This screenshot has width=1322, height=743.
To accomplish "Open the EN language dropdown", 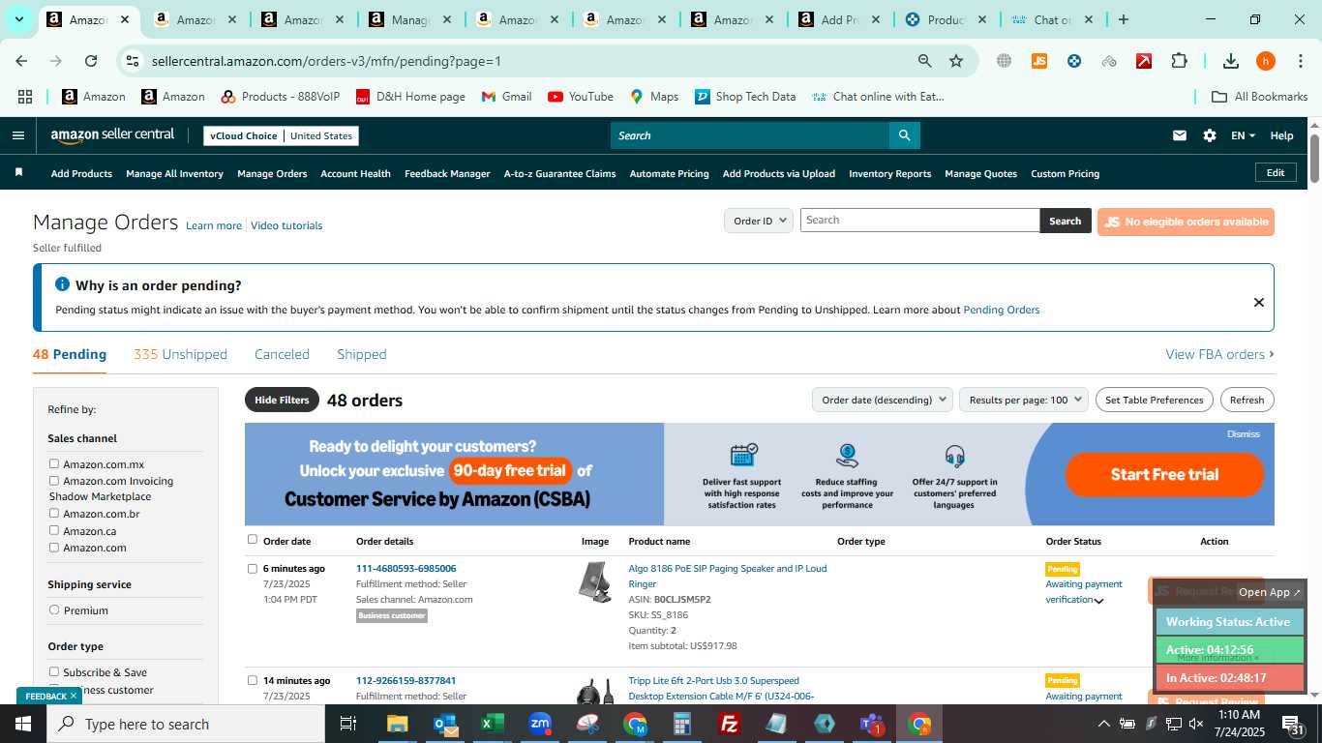I will point(1243,135).
